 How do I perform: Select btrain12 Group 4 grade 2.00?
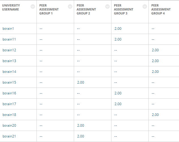point(155,50)
